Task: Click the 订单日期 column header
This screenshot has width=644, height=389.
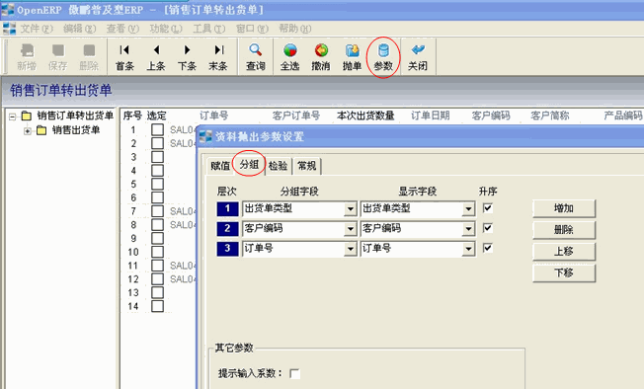Action: pyautogui.click(x=431, y=116)
